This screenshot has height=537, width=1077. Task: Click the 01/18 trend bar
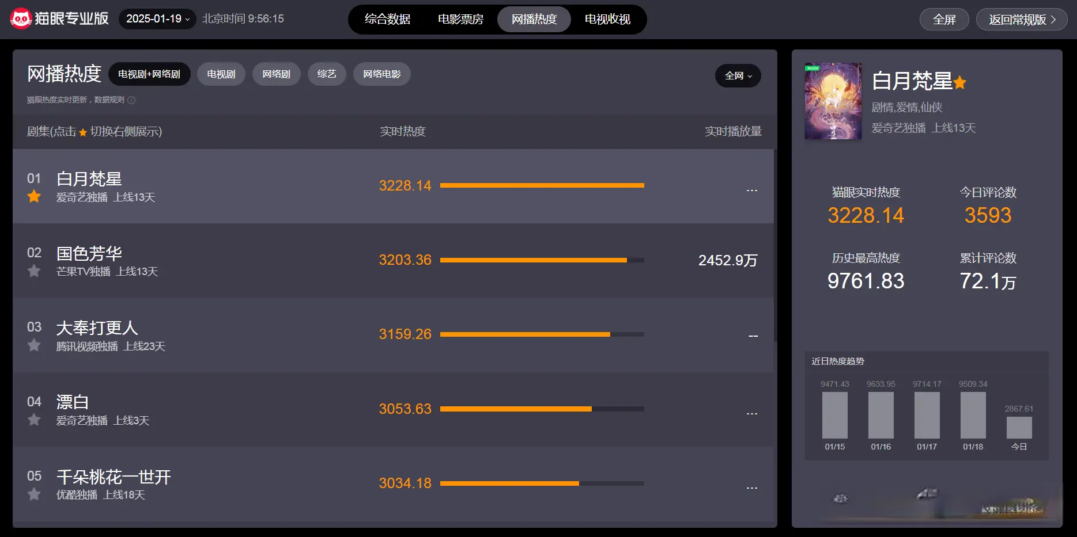[973, 416]
